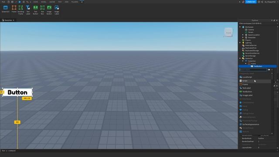Image resolution: width=279 pixels, height=157 pixels.
Task: Expand the Lighting node in Explorer
Action: [x=240, y=43]
